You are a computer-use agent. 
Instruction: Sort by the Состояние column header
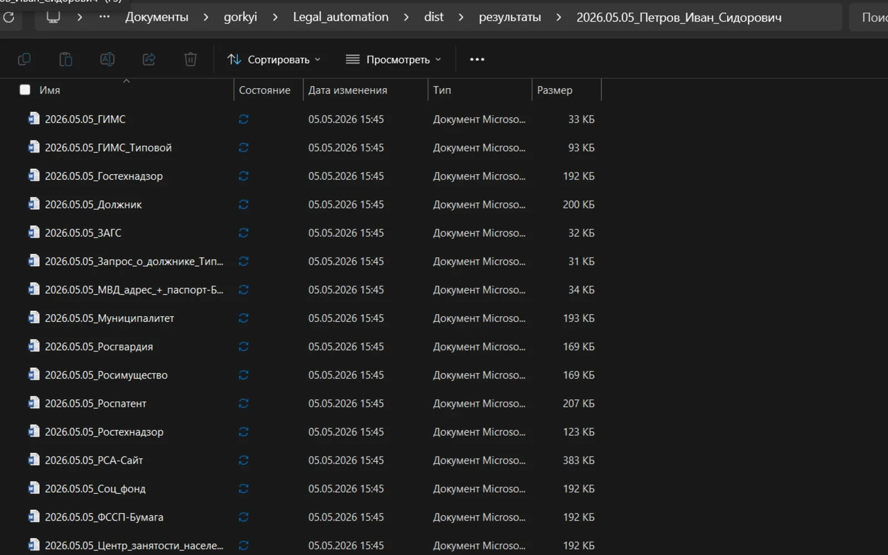(265, 90)
